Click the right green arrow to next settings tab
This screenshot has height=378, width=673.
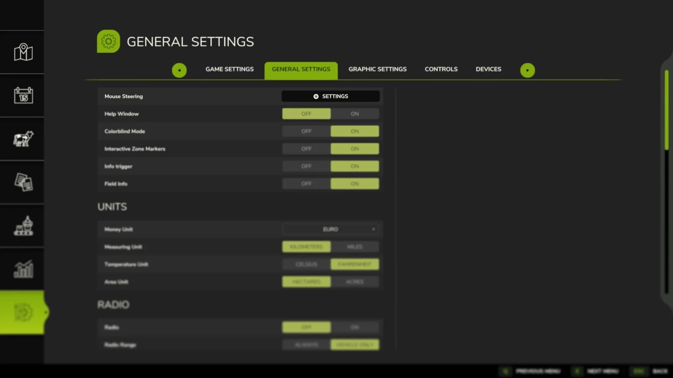pos(528,70)
